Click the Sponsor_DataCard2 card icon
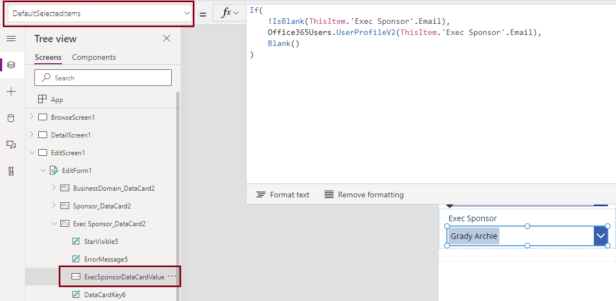Viewport: 616px width, 301px height. click(65, 206)
